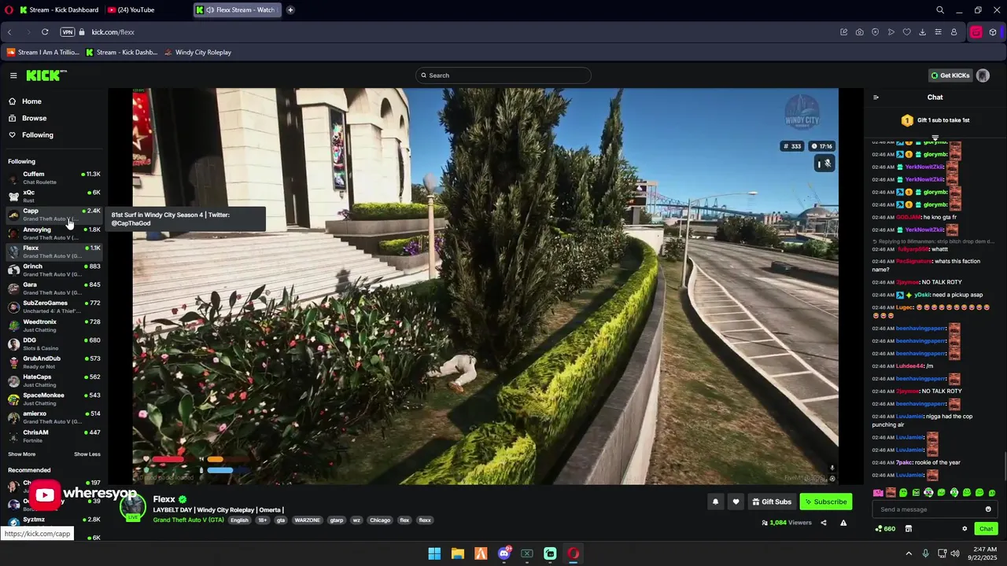Open the Kick hamburger menu
This screenshot has width=1007, height=566.
coord(13,75)
